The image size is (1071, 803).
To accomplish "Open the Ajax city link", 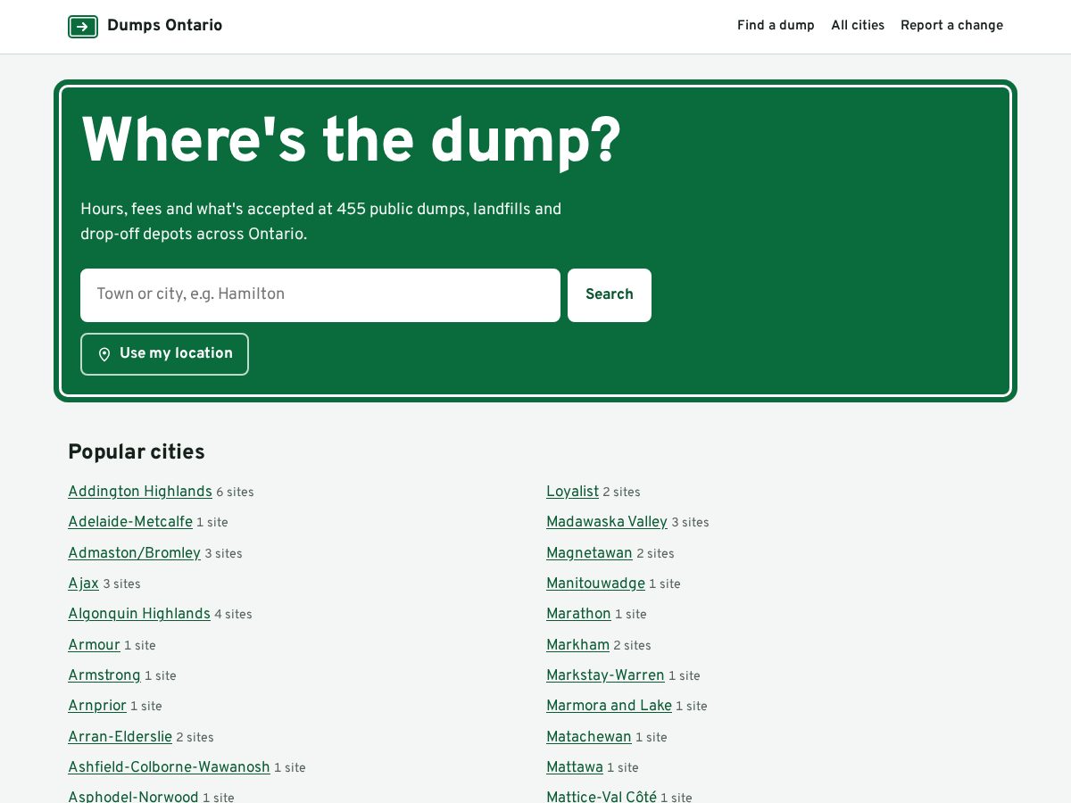I will pos(83,584).
